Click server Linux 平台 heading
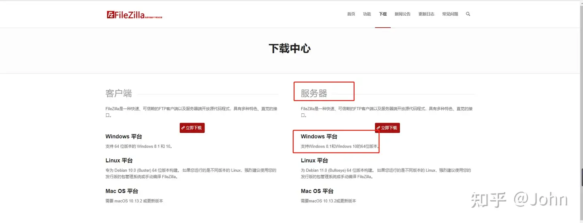The height and width of the screenshot is (223, 583). 315,160
